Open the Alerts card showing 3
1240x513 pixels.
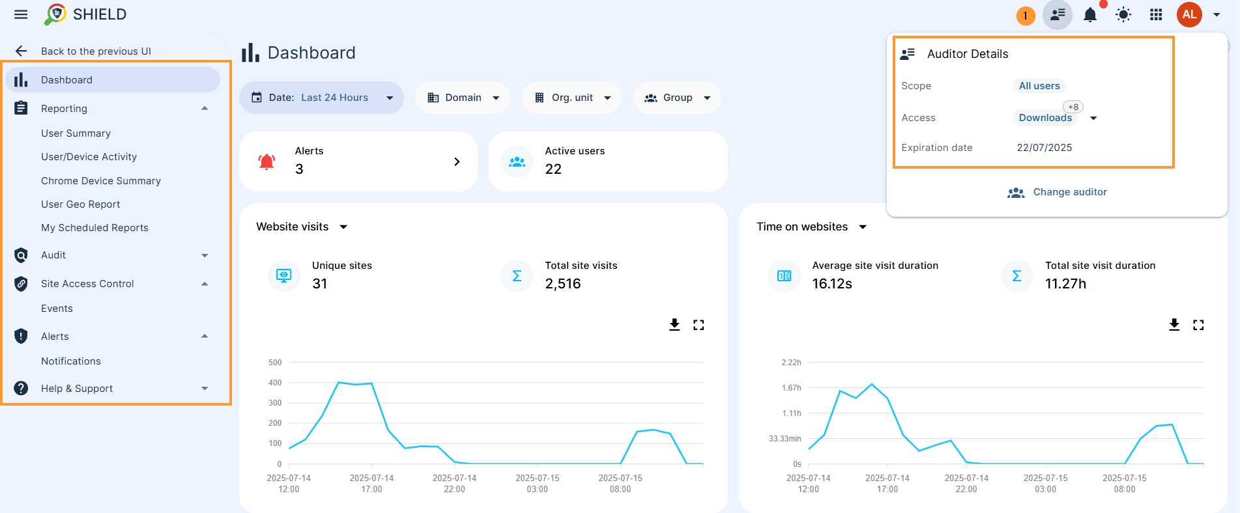(x=358, y=161)
